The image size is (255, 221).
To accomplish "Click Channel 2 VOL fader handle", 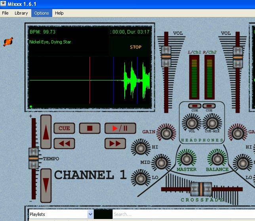I will [238, 57].
